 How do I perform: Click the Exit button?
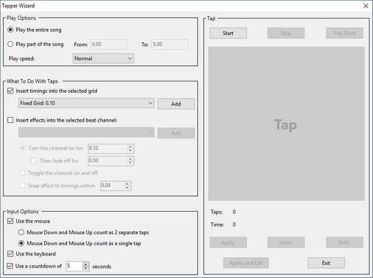pyautogui.click(x=326, y=263)
